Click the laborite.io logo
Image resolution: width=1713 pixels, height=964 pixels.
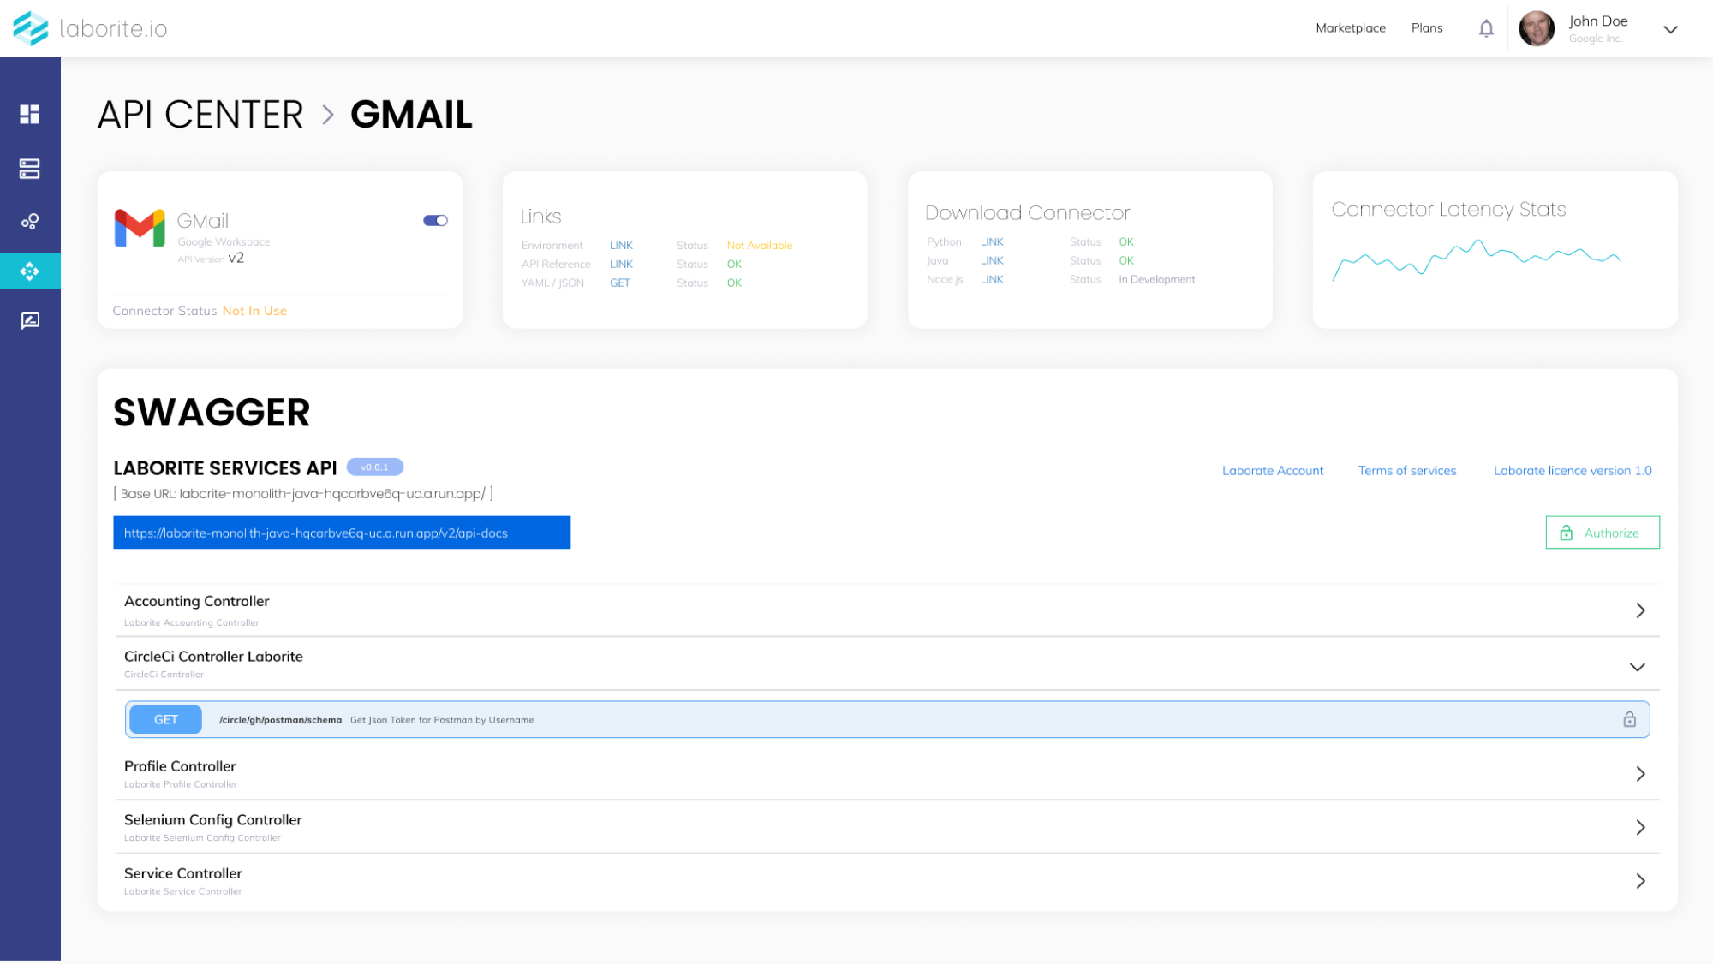pyautogui.click(x=91, y=28)
